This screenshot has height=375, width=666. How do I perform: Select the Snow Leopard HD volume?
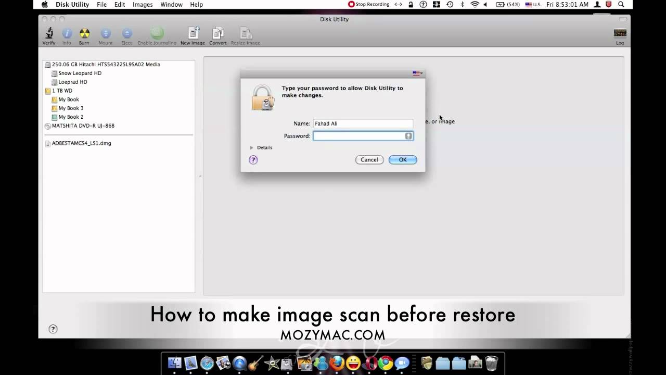coord(80,73)
